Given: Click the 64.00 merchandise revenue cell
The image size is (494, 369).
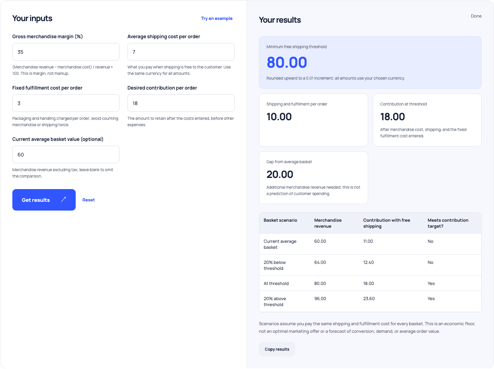Looking at the screenshot, I should (320, 262).
